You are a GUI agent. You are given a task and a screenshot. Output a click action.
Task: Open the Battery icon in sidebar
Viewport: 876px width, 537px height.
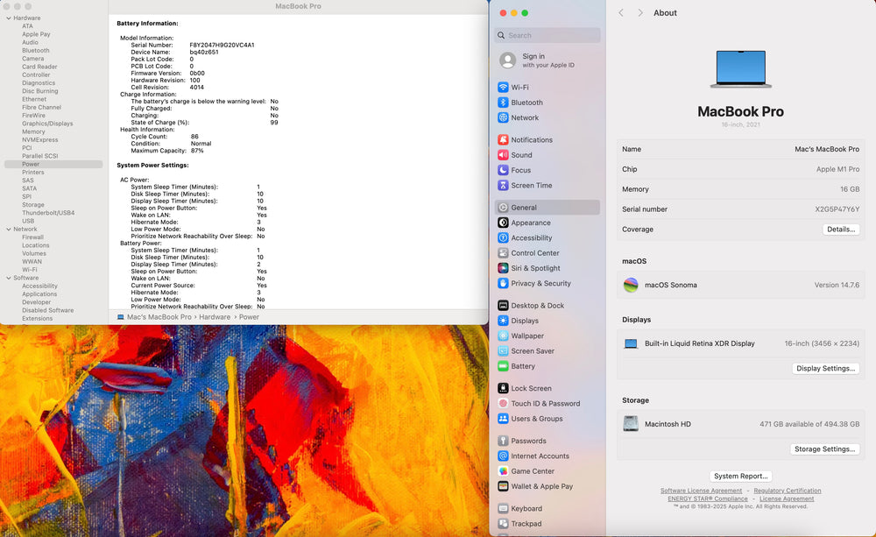click(x=503, y=366)
